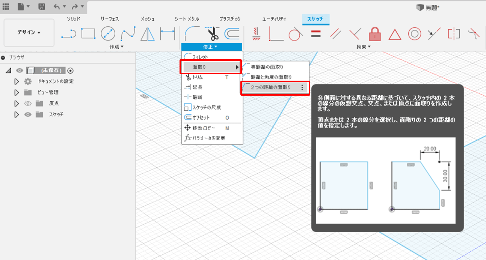Hide the スケッチ folder via eye icon
Viewport: 486px width, 260px height.
[x=27, y=114]
